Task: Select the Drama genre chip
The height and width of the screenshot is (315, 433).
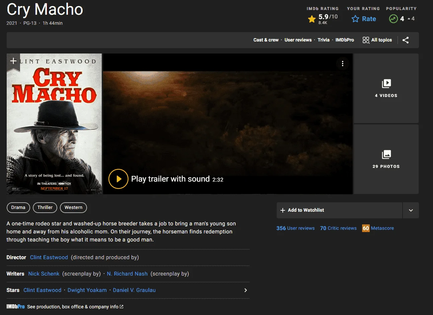Action: [x=18, y=208]
